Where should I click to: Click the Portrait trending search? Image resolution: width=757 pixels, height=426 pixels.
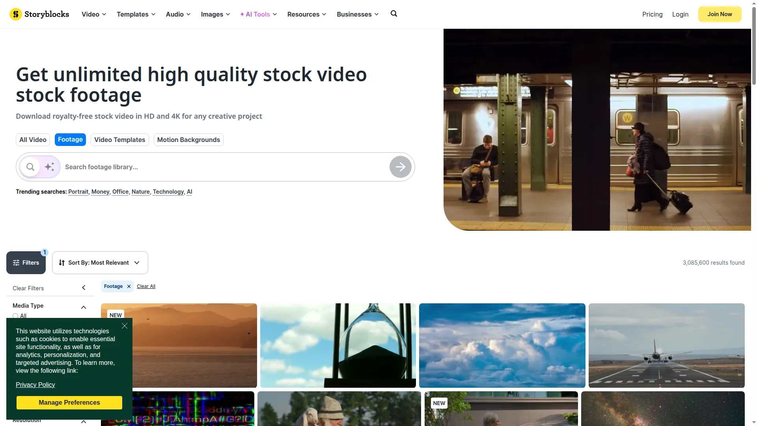pos(78,192)
